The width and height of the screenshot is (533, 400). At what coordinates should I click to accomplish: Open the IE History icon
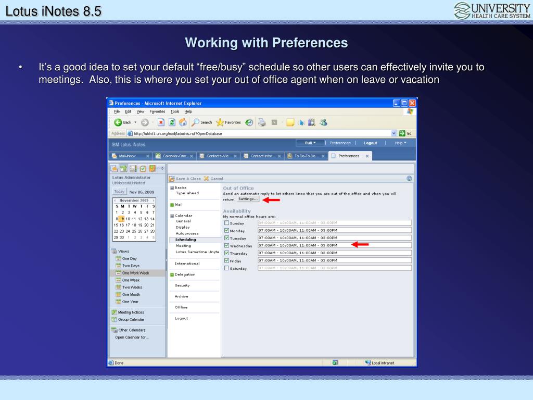pos(249,122)
